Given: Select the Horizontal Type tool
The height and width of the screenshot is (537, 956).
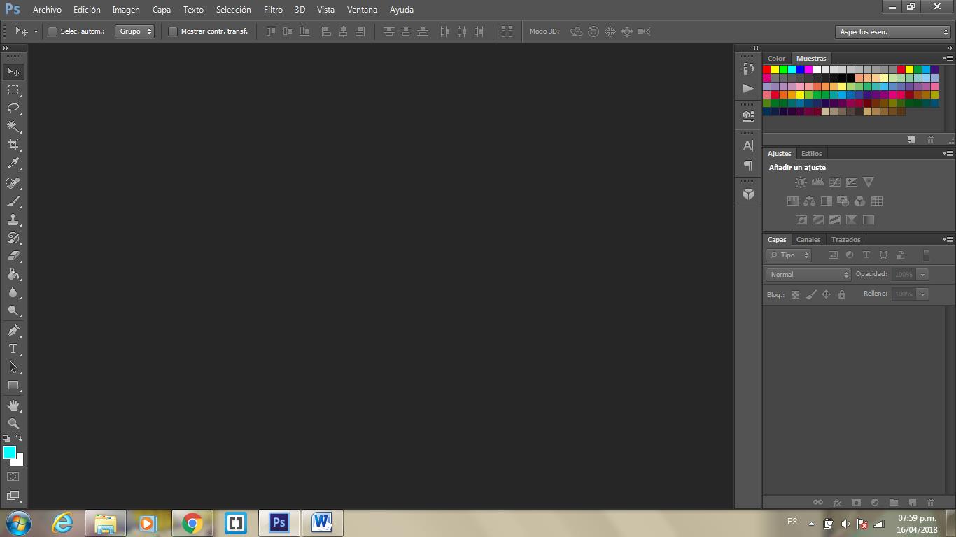Looking at the screenshot, I should (13, 349).
